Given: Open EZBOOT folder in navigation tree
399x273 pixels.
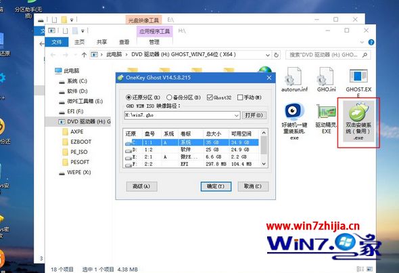Looking at the screenshot, I should click(x=77, y=142).
